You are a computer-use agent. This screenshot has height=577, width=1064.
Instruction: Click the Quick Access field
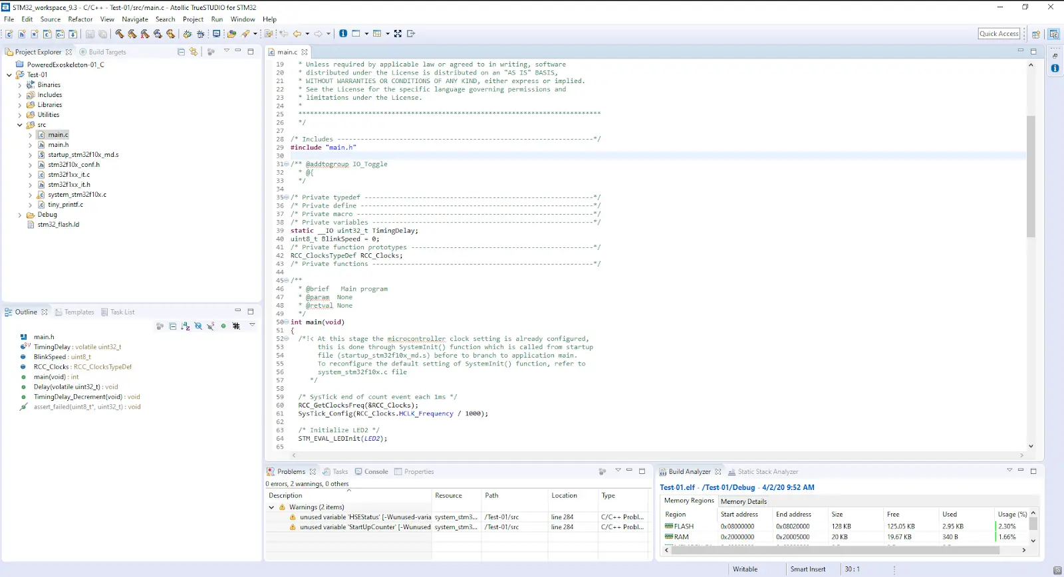999,34
